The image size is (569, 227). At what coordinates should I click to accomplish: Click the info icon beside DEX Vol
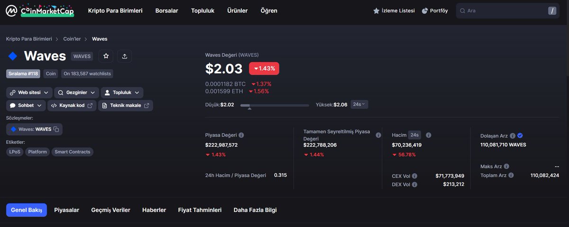(x=415, y=184)
